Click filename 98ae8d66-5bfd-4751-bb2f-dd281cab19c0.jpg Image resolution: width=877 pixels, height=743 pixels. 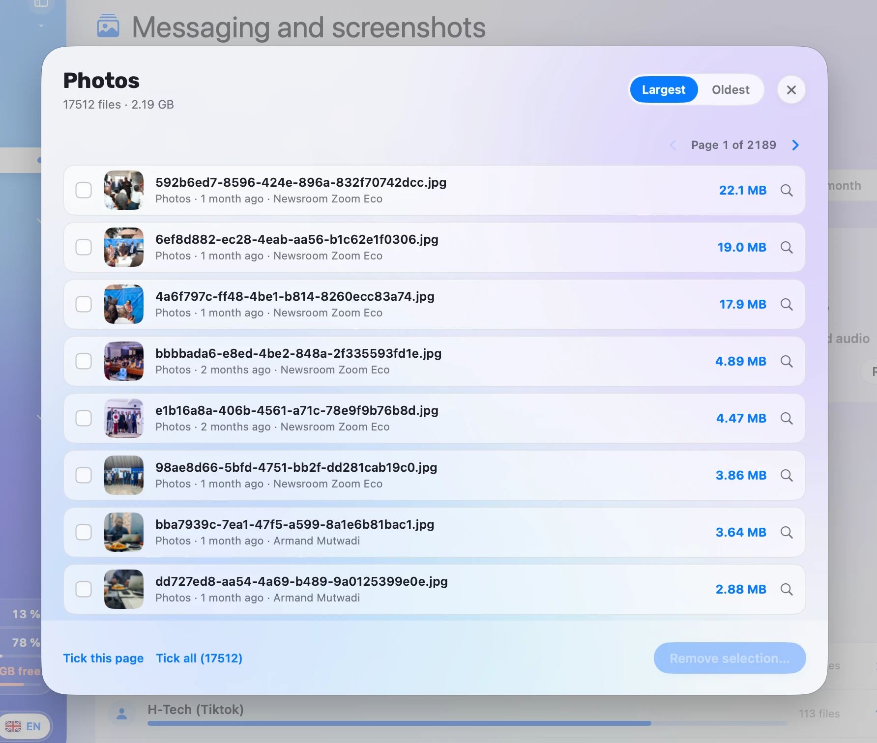coord(296,467)
